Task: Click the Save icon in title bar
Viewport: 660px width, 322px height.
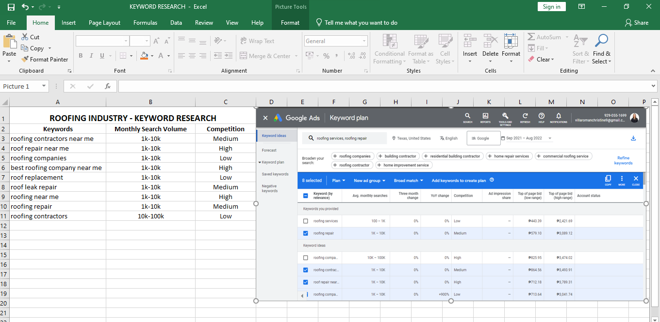Action: tap(11, 7)
